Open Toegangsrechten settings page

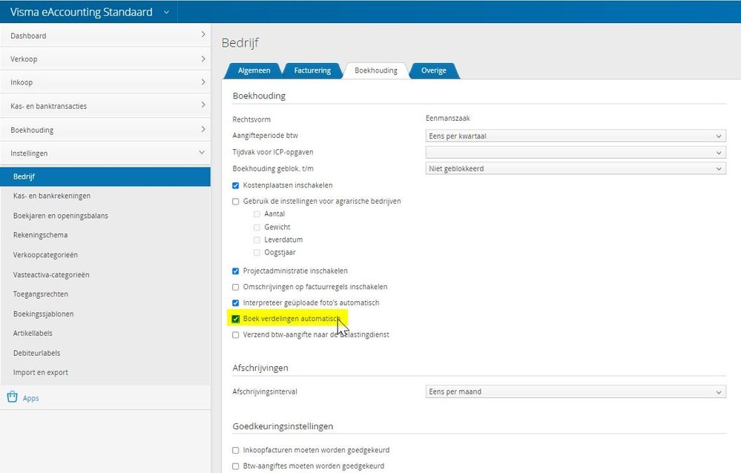coord(41,294)
